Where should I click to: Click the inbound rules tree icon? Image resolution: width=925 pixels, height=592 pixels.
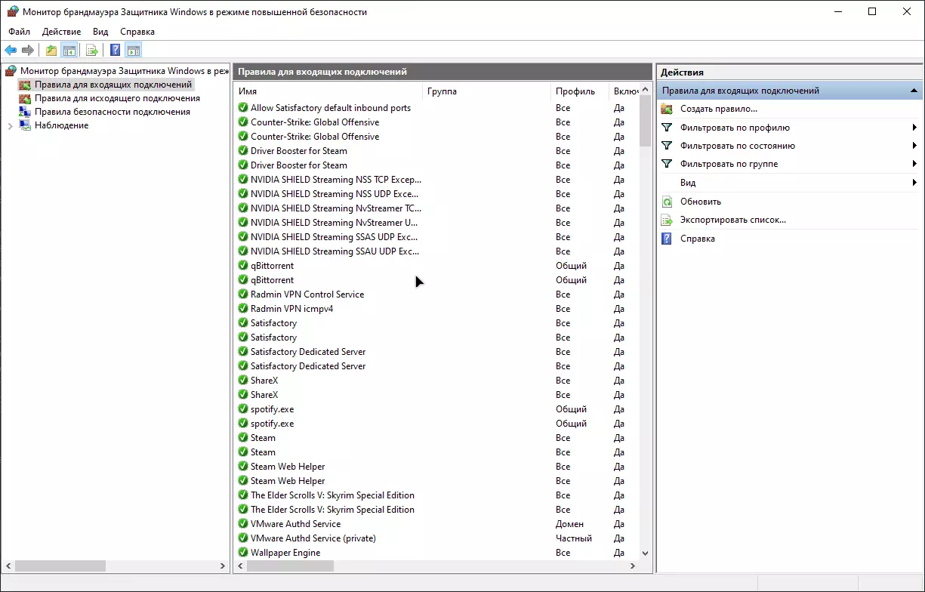pos(25,85)
